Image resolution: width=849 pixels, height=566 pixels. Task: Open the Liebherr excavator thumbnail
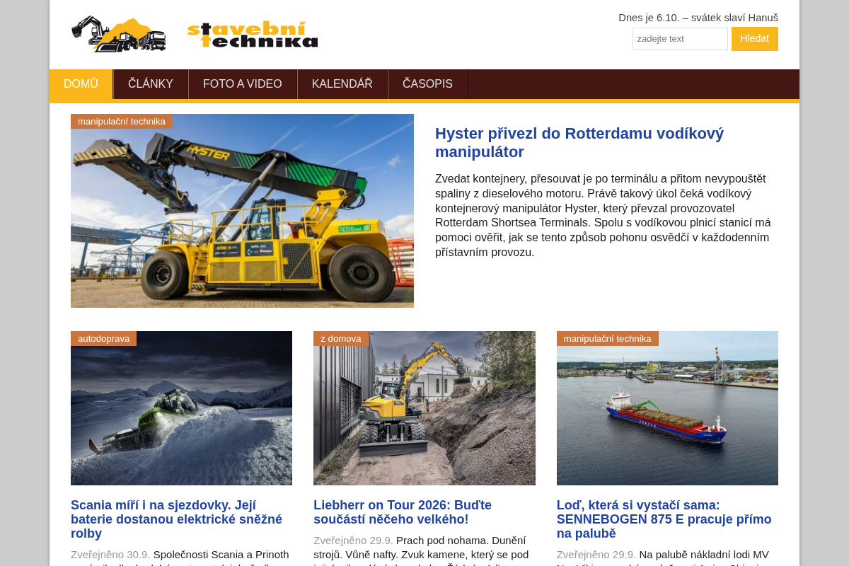(424, 408)
